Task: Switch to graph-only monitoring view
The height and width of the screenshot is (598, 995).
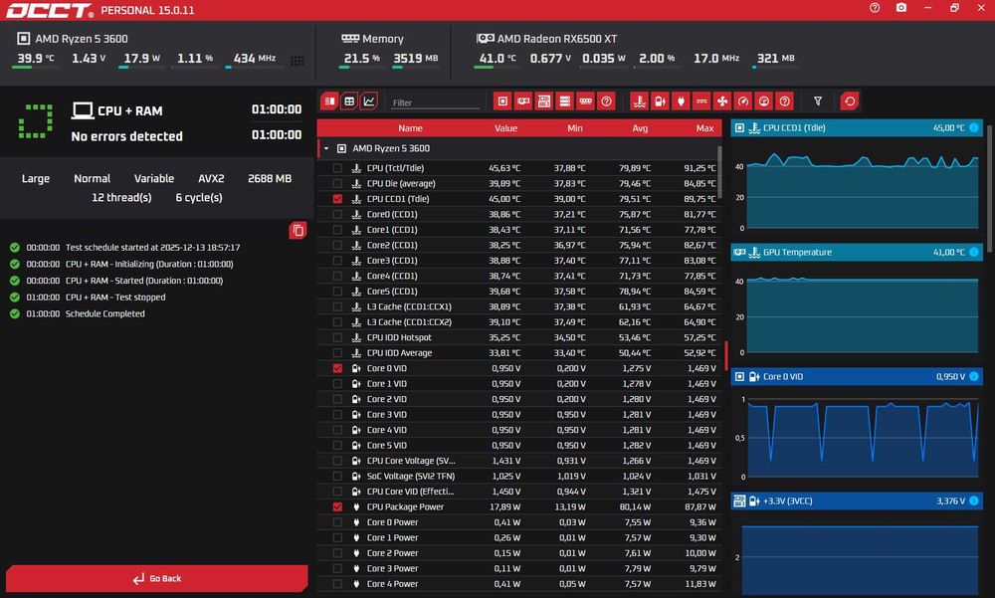Action: tap(369, 100)
